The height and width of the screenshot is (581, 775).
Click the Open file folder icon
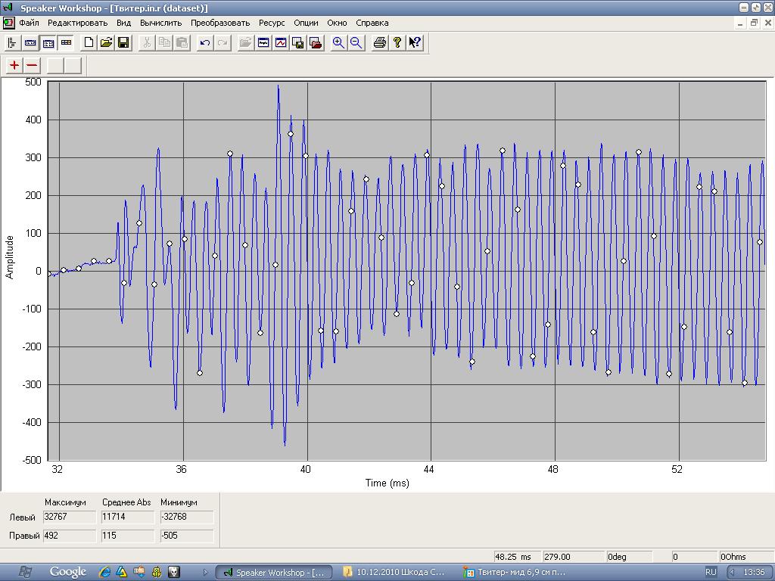(106, 43)
